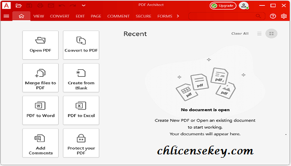Click the Recent heading text
This screenshot has height=166, width=291.
click(x=135, y=34)
